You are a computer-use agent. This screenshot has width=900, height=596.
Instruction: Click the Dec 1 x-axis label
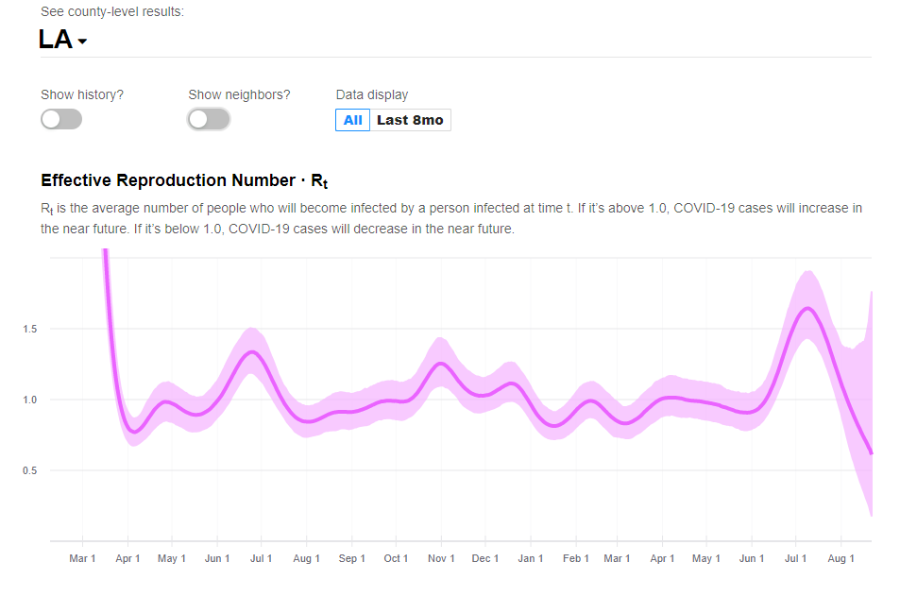(485, 558)
